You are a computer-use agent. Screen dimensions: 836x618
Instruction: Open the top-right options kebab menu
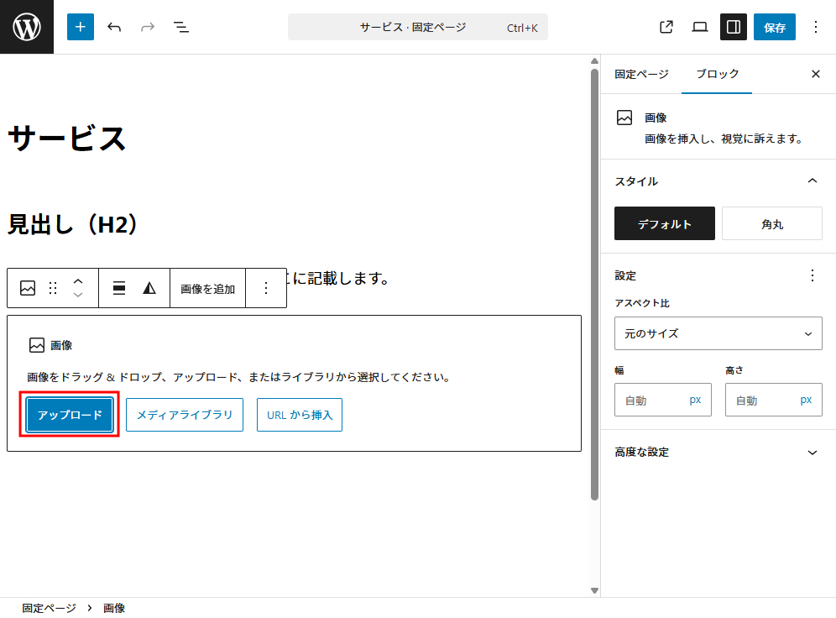(x=815, y=27)
